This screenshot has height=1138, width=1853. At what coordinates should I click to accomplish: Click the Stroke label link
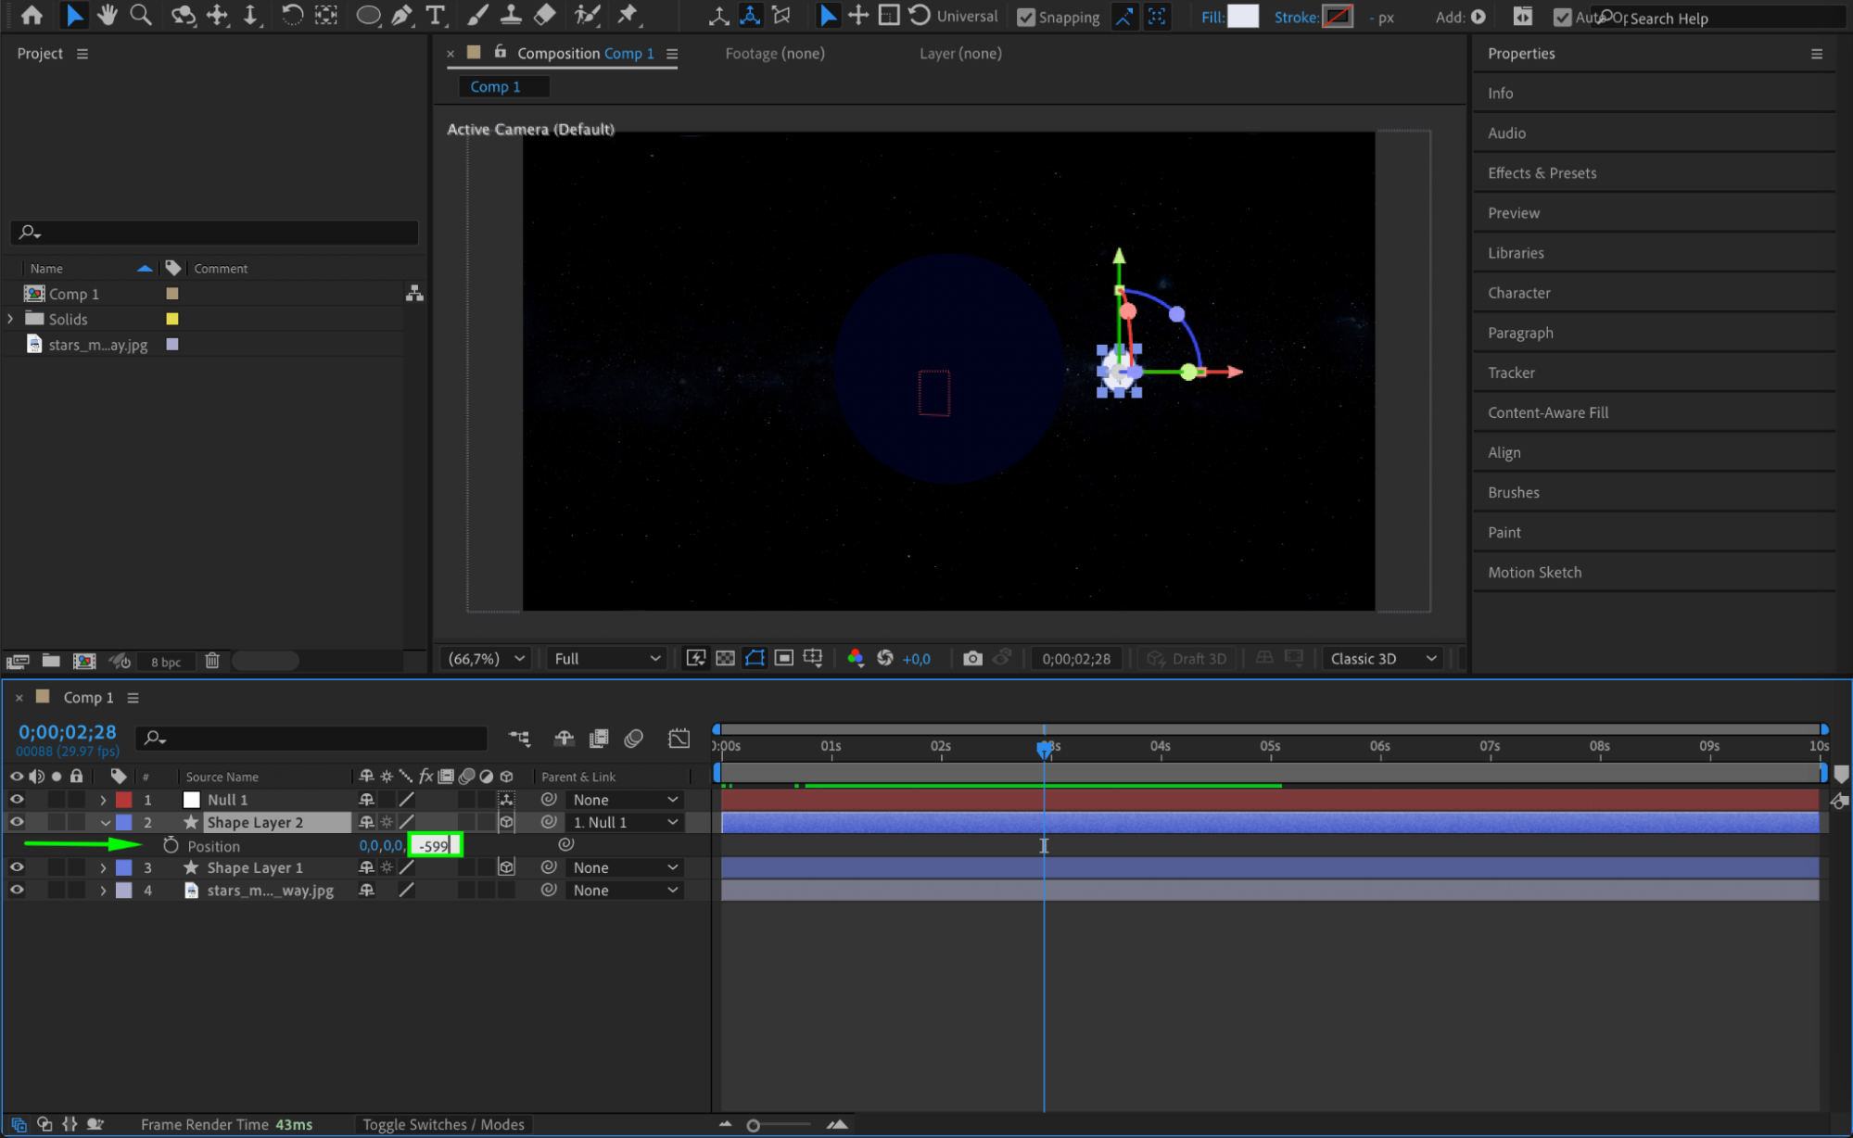(x=1295, y=17)
